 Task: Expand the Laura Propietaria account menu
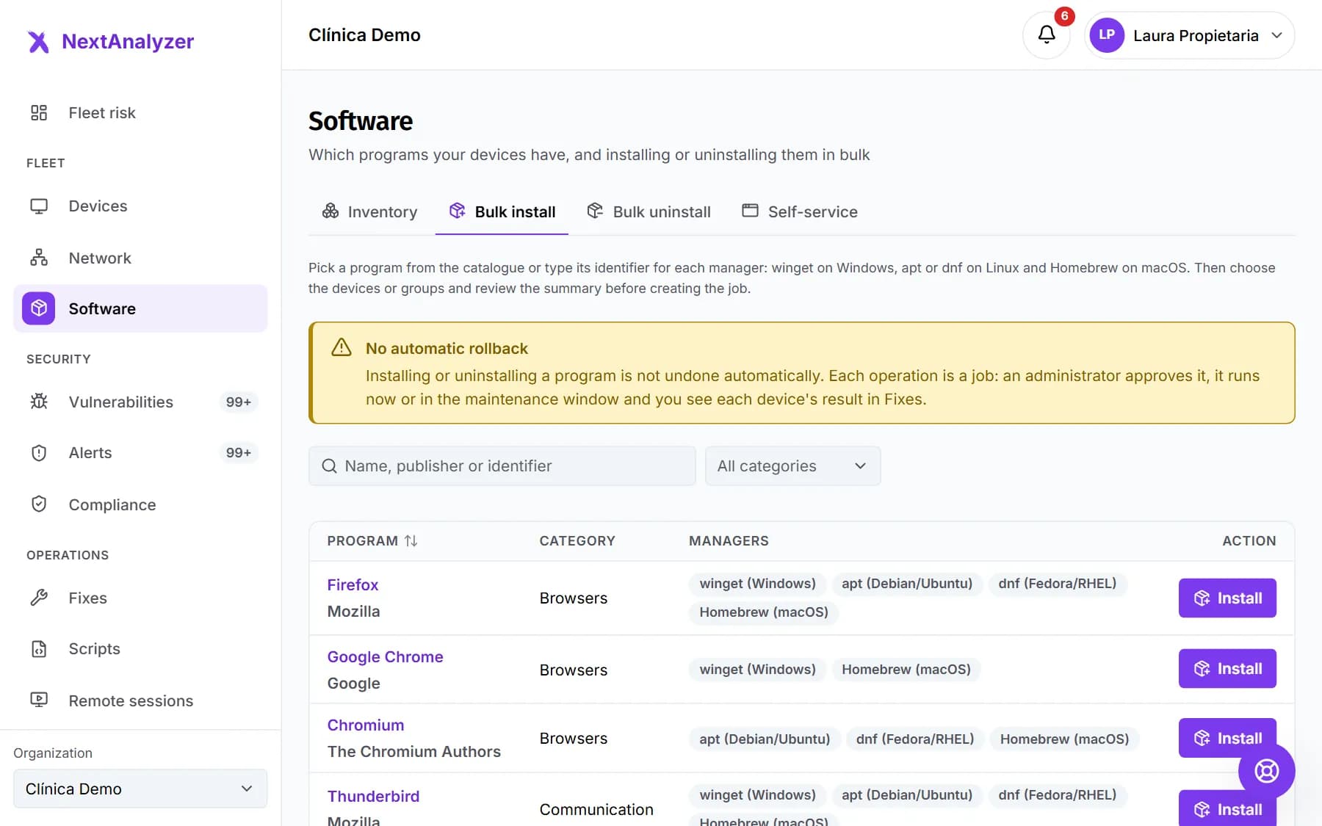(1190, 35)
